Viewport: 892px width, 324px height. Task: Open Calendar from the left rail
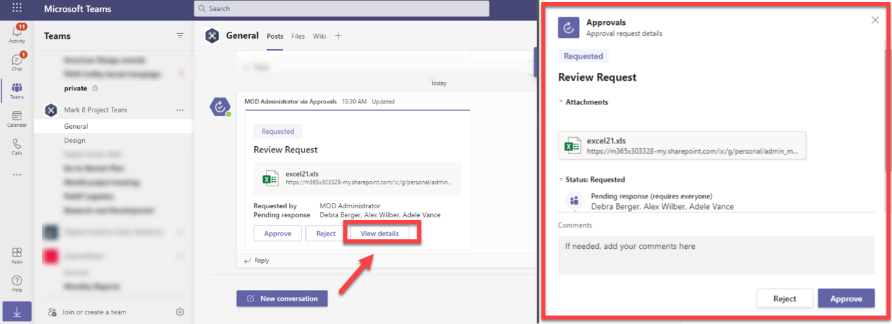[x=17, y=118]
